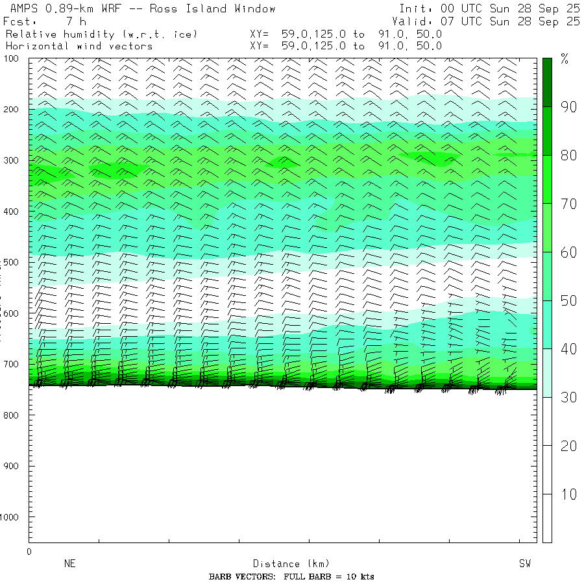Screen dimensions: 584x584
Task: Click the colorbar value '30'
Action: (568, 397)
